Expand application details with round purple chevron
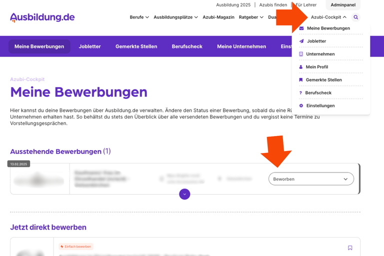The width and height of the screenshot is (384, 256). pos(184,194)
